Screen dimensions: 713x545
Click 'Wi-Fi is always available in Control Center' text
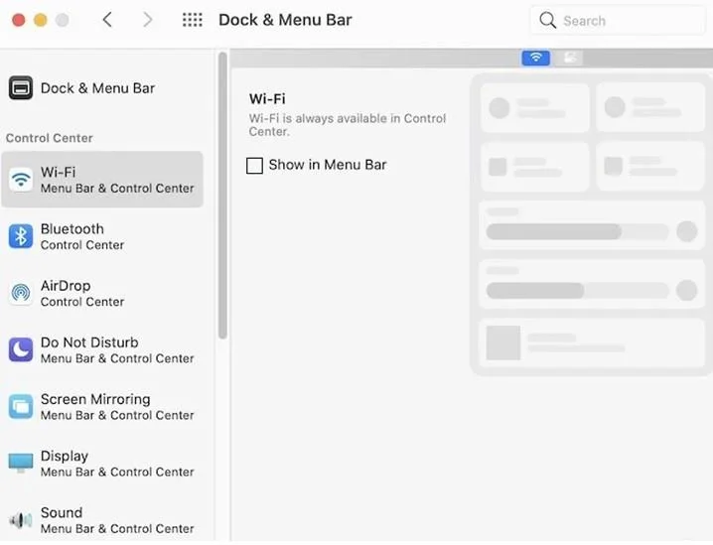348,125
